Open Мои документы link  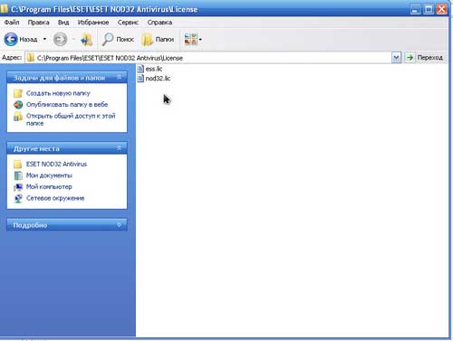click(49, 175)
